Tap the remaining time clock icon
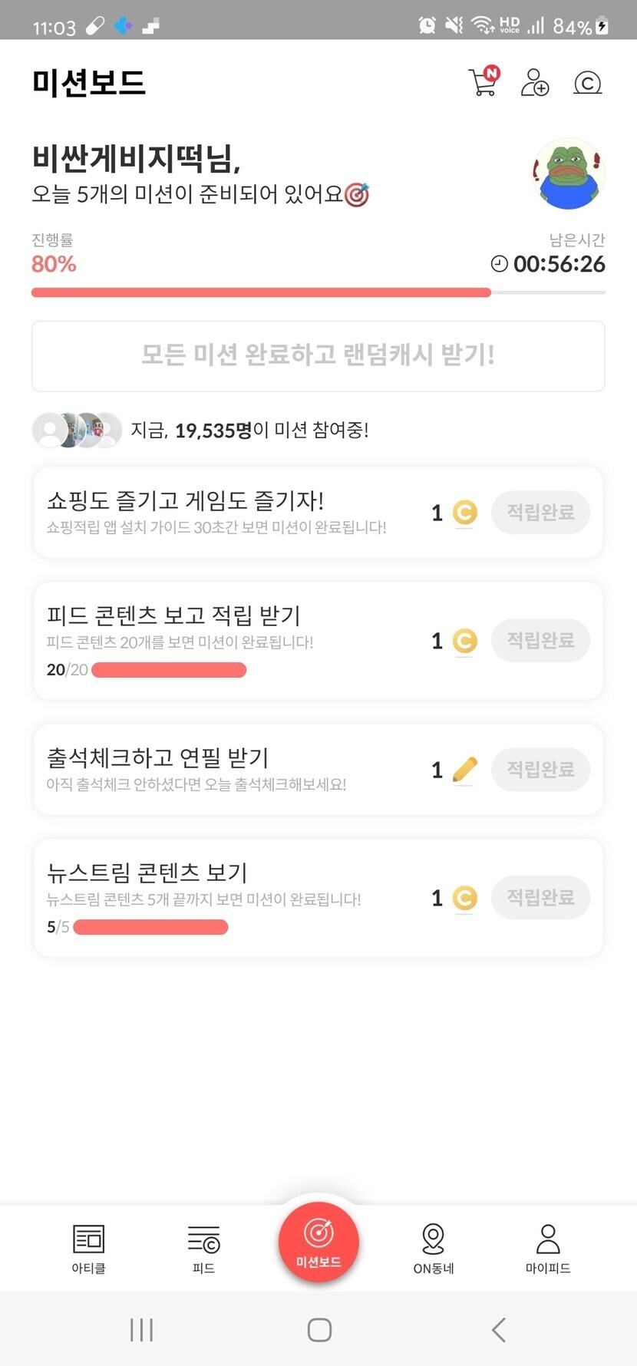The width and height of the screenshot is (637, 1366). point(499,264)
